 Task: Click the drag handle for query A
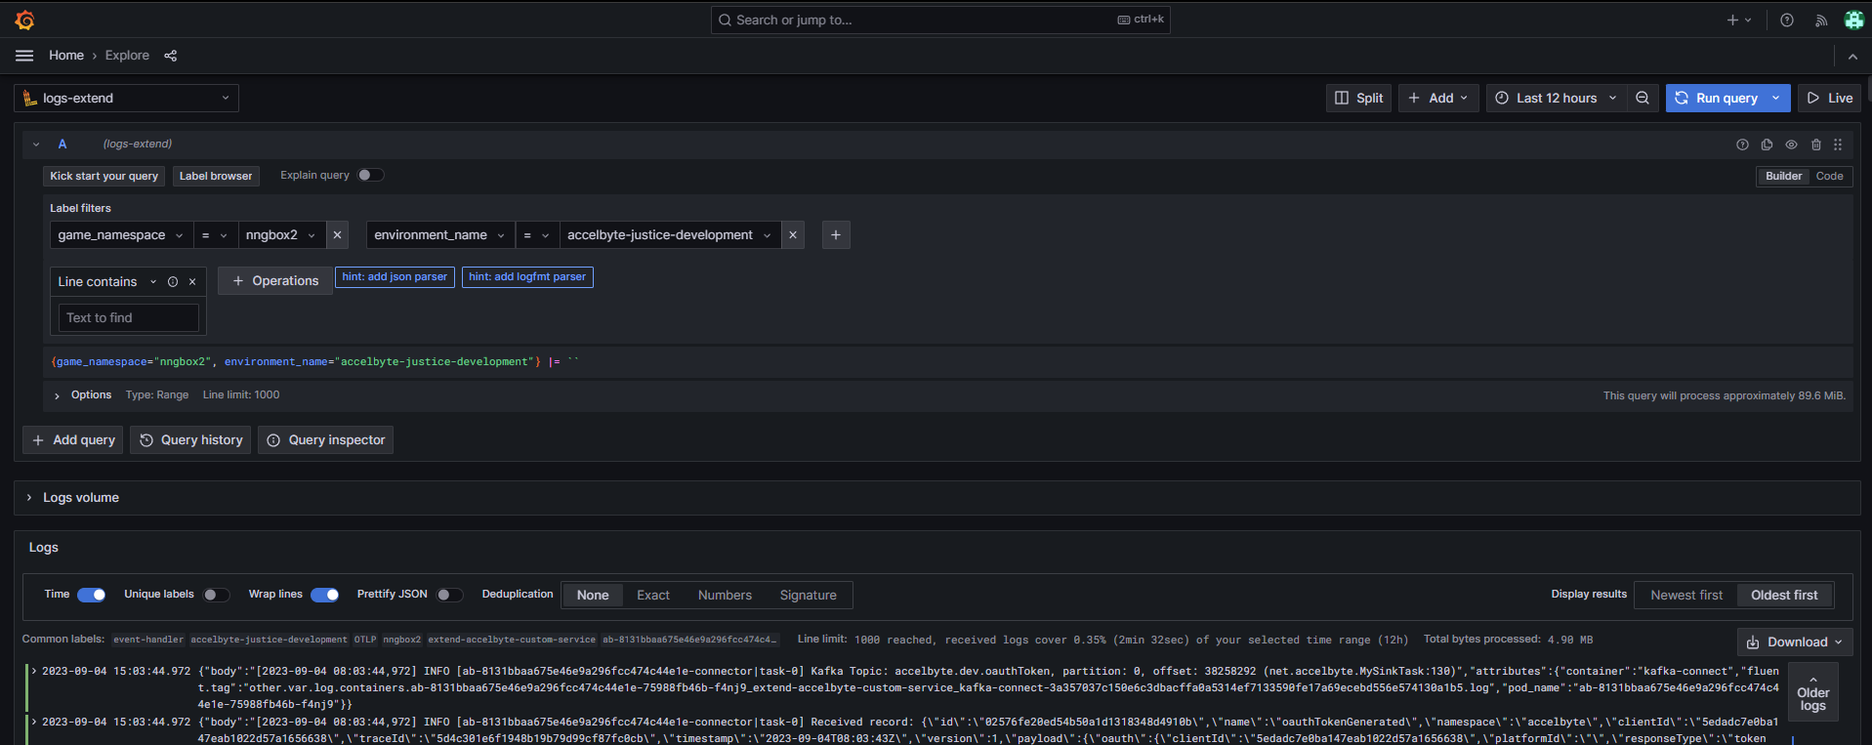pyautogui.click(x=1838, y=145)
